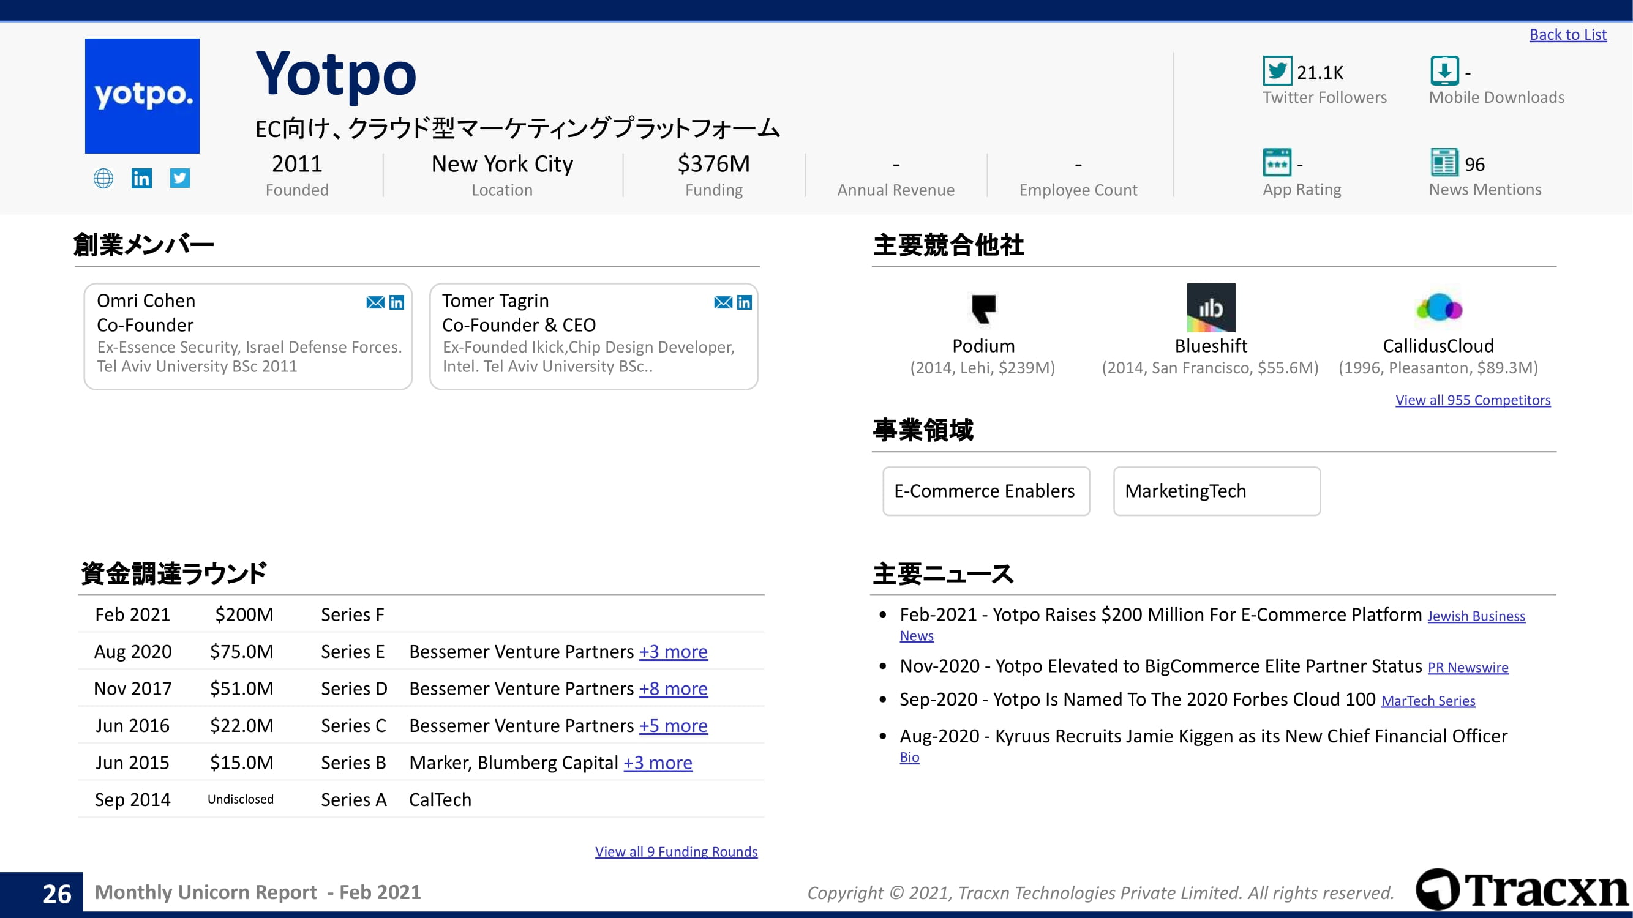This screenshot has height=918, width=1633.
Task: Email Omri Cohen via envelope icon
Action: pyautogui.click(x=375, y=302)
